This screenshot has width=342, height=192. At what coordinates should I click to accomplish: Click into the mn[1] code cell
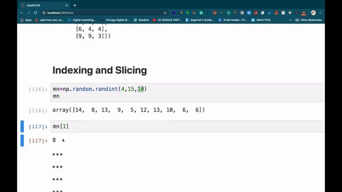(x=188, y=126)
